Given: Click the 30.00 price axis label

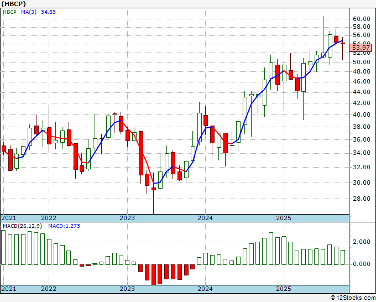Looking at the screenshot, I should (x=362, y=183).
